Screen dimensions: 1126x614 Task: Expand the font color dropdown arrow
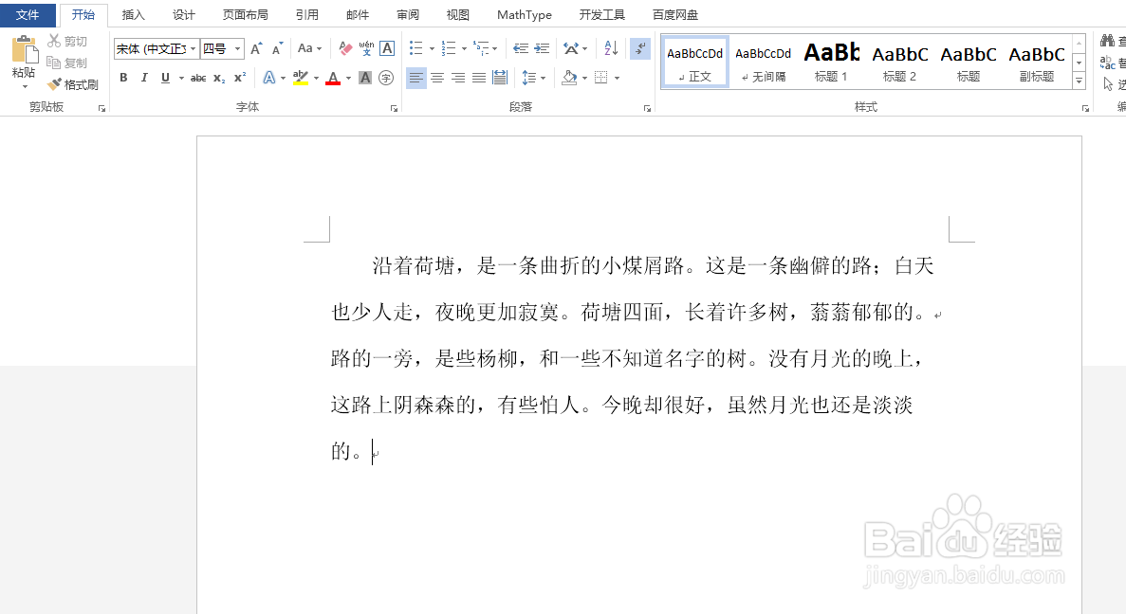click(347, 78)
